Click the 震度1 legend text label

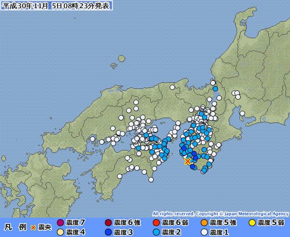tap(219, 232)
